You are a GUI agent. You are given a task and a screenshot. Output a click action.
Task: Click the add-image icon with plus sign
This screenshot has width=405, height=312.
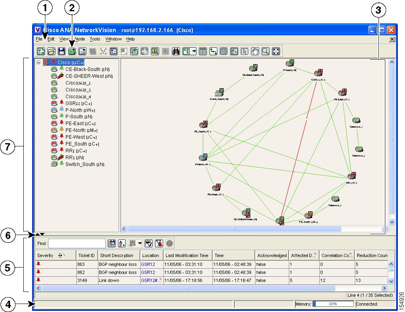click(82, 51)
